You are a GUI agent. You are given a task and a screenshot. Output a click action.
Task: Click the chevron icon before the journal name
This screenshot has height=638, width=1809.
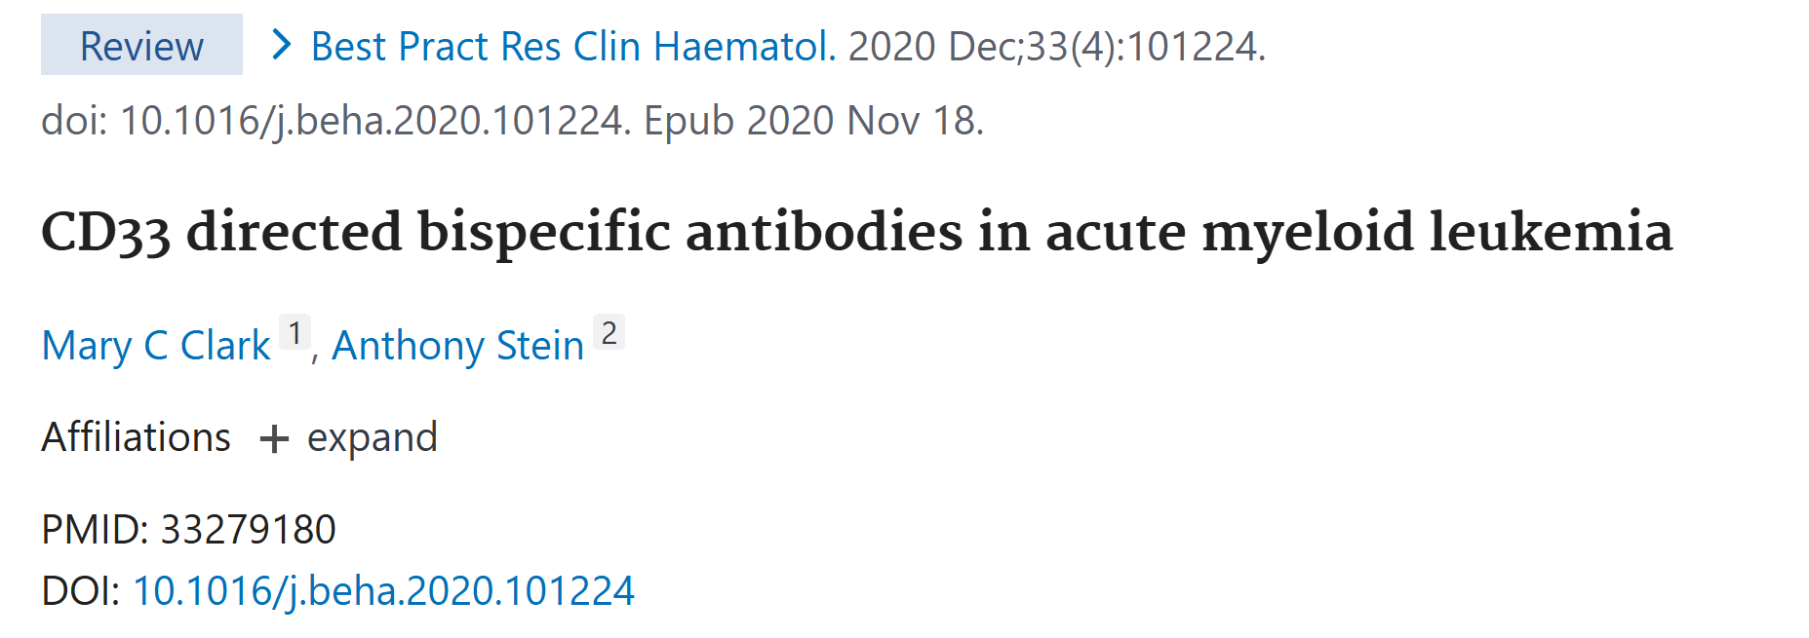(x=281, y=45)
